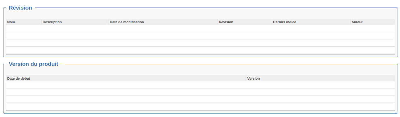Click first-row cell under the Auteur column
Screen dimensions: 400x117
pos(372,29)
